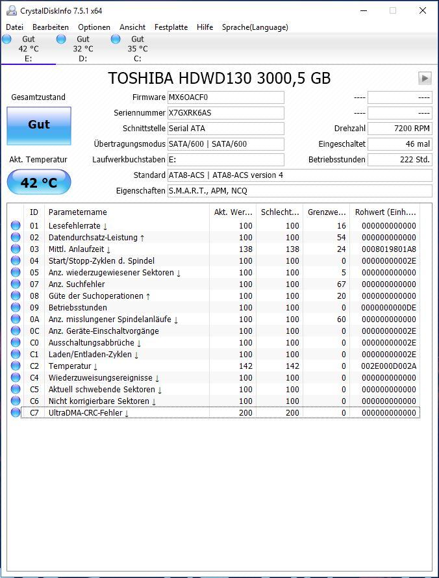Click the status orb for UltraDMA-CRC-Fehler row
439x578 pixels.
pyautogui.click(x=16, y=412)
